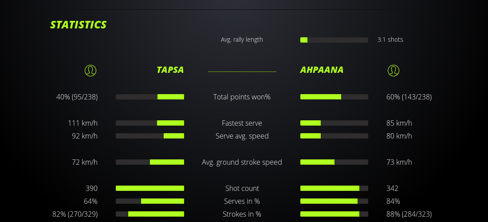Viewport: 488px width, 222px height.
Task: Click Ahpaana's 88% (284/323) strokes value
Action: click(x=409, y=214)
